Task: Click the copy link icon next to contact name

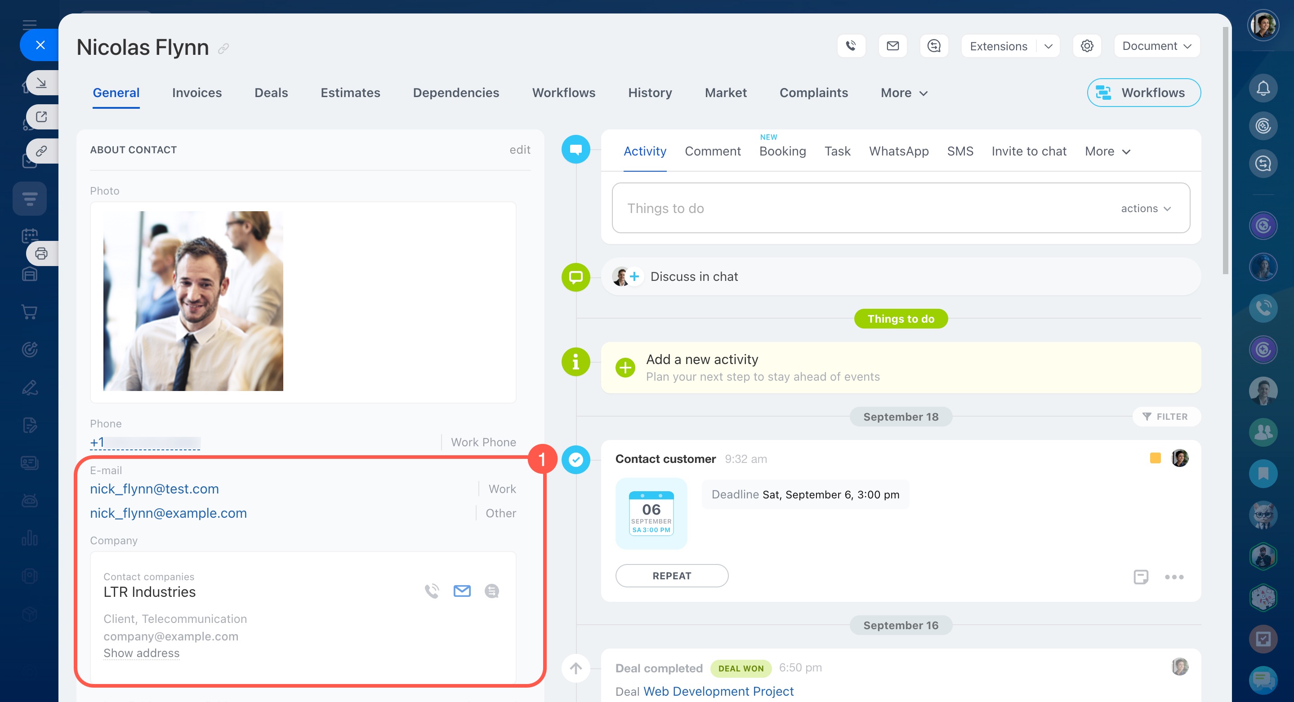Action: point(223,48)
